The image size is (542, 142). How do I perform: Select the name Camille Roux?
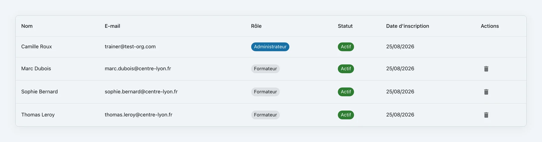tap(36, 47)
